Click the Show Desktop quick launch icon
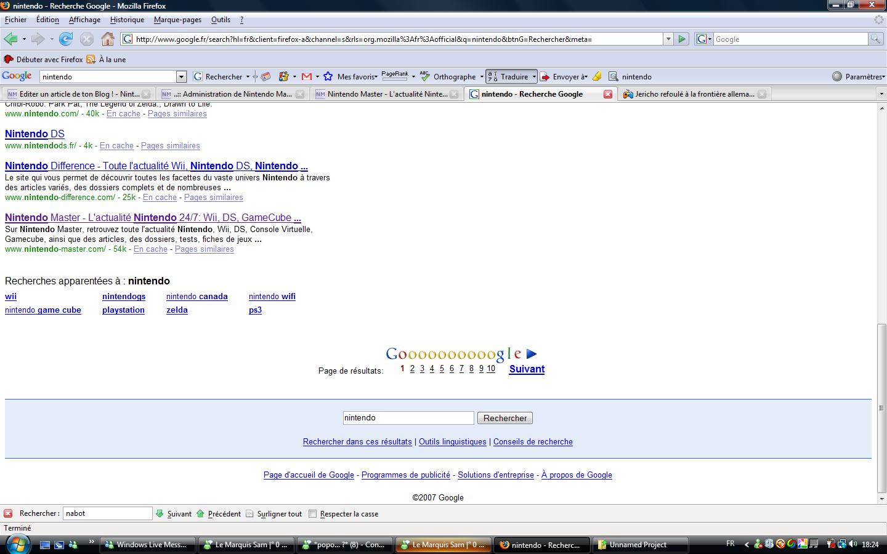The height and width of the screenshot is (554, 887). 45,545
